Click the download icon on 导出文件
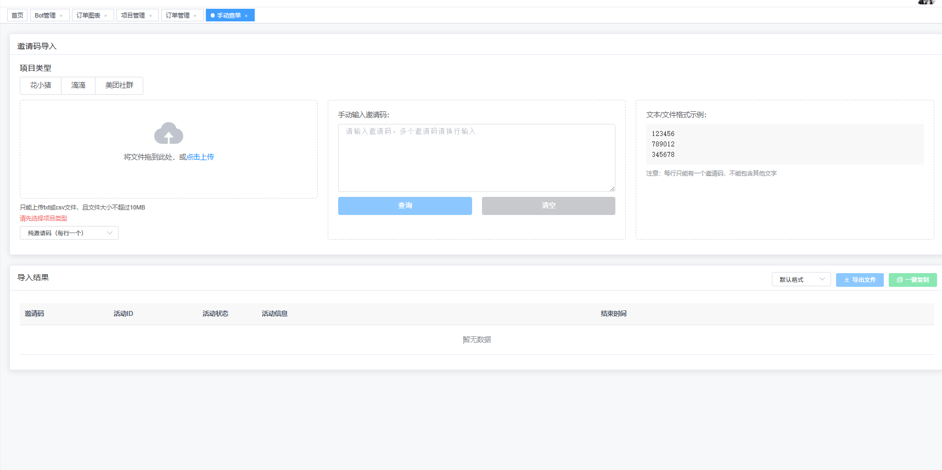942x470 pixels. (x=846, y=280)
